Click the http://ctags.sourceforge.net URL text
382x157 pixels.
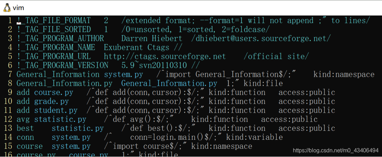click(x=165, y=56)
